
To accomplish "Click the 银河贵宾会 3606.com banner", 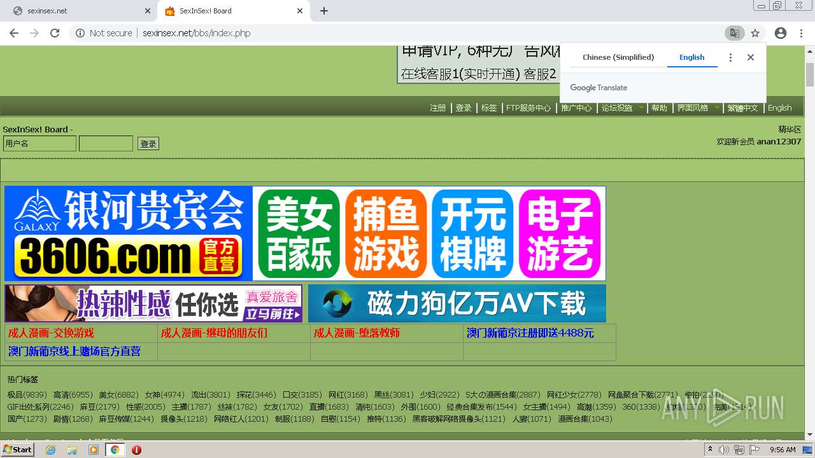I will 129,233.
